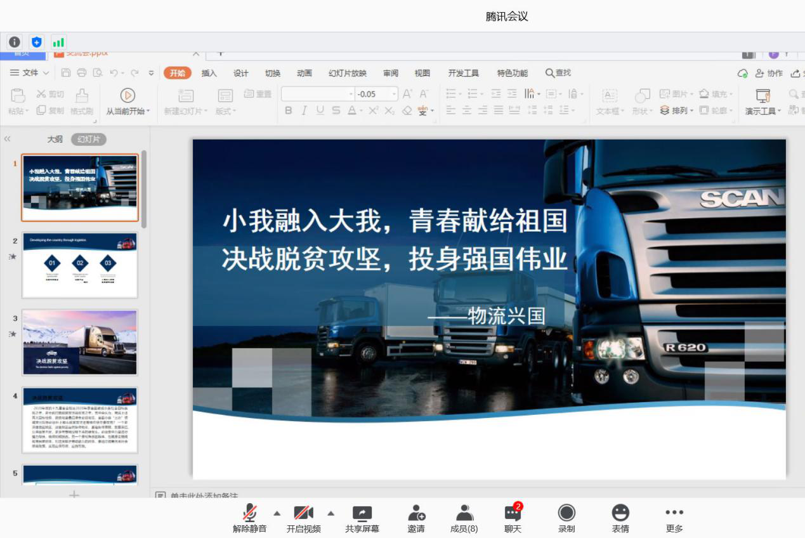Switch sidebar to Outline (大纲) view
Screen dimensions: 805x538
point(55,139)
